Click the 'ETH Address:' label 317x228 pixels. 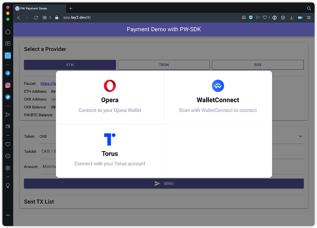tap(35, 91)
